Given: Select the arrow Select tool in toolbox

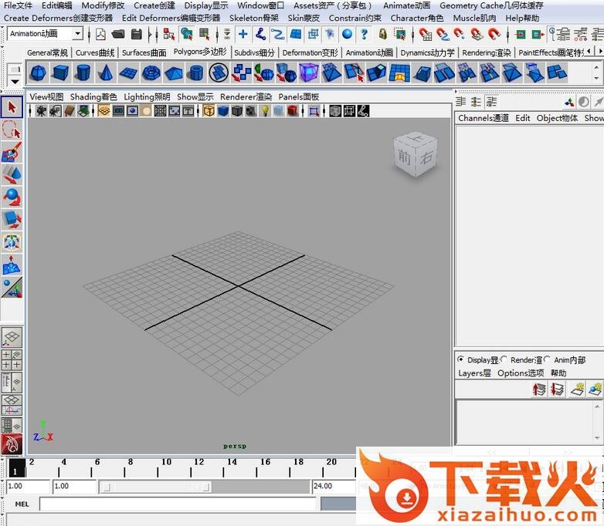Looking at the screenshot, I should tap(12, 106).
